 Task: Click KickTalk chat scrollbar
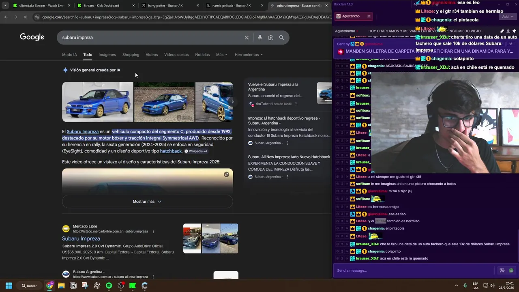(x=517, y=247)
